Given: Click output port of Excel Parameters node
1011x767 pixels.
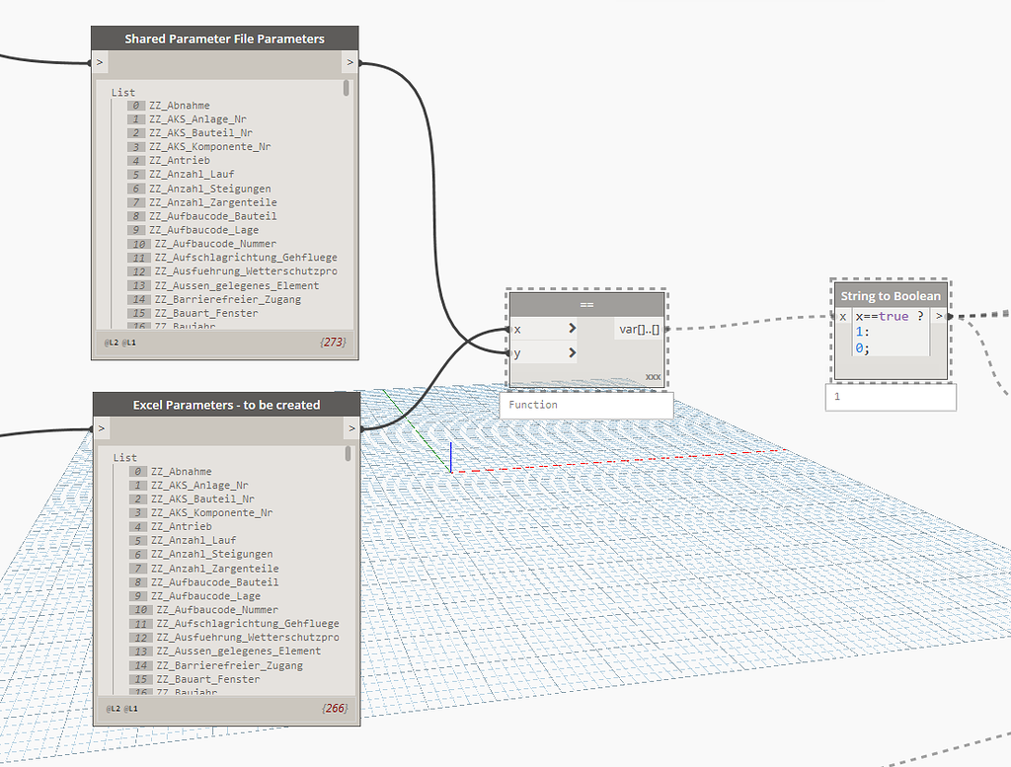Looking at the screenshot, I should pyautogui.click(x=350, y=428).
